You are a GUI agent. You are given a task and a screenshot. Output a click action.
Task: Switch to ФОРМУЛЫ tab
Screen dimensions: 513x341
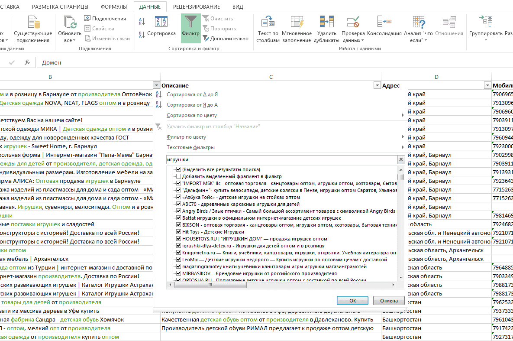[113, 6]
